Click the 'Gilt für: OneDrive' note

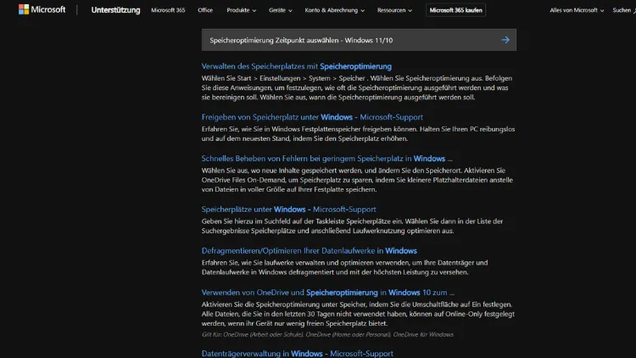327,334
